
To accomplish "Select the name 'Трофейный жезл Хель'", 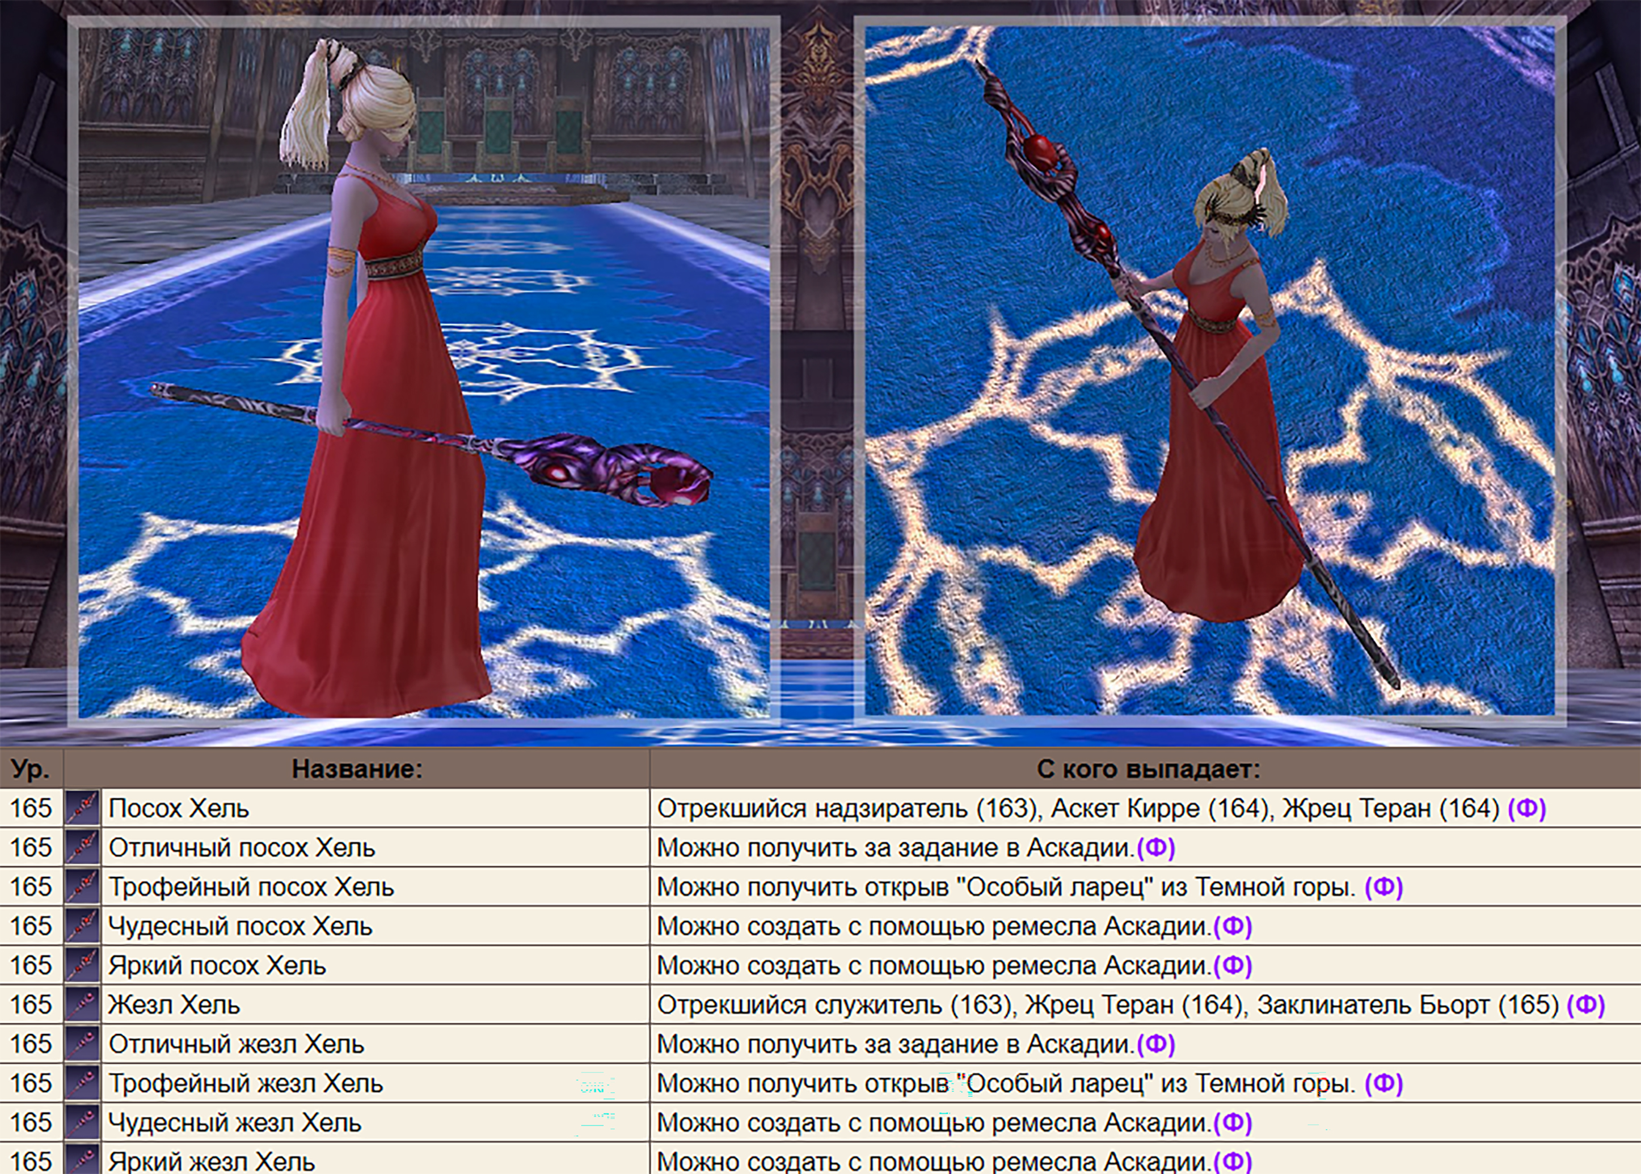I will [246, 1083].
